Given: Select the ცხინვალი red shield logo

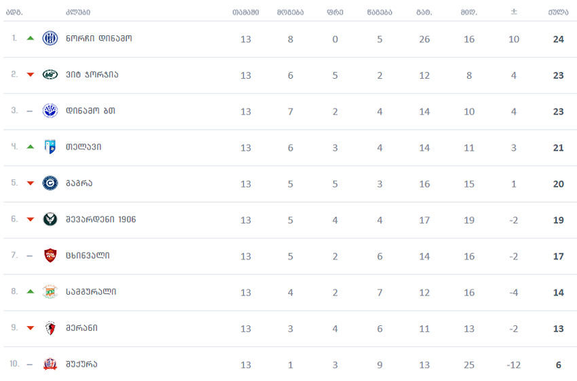Looking at the screenshot, I should [x=50, y=255].
